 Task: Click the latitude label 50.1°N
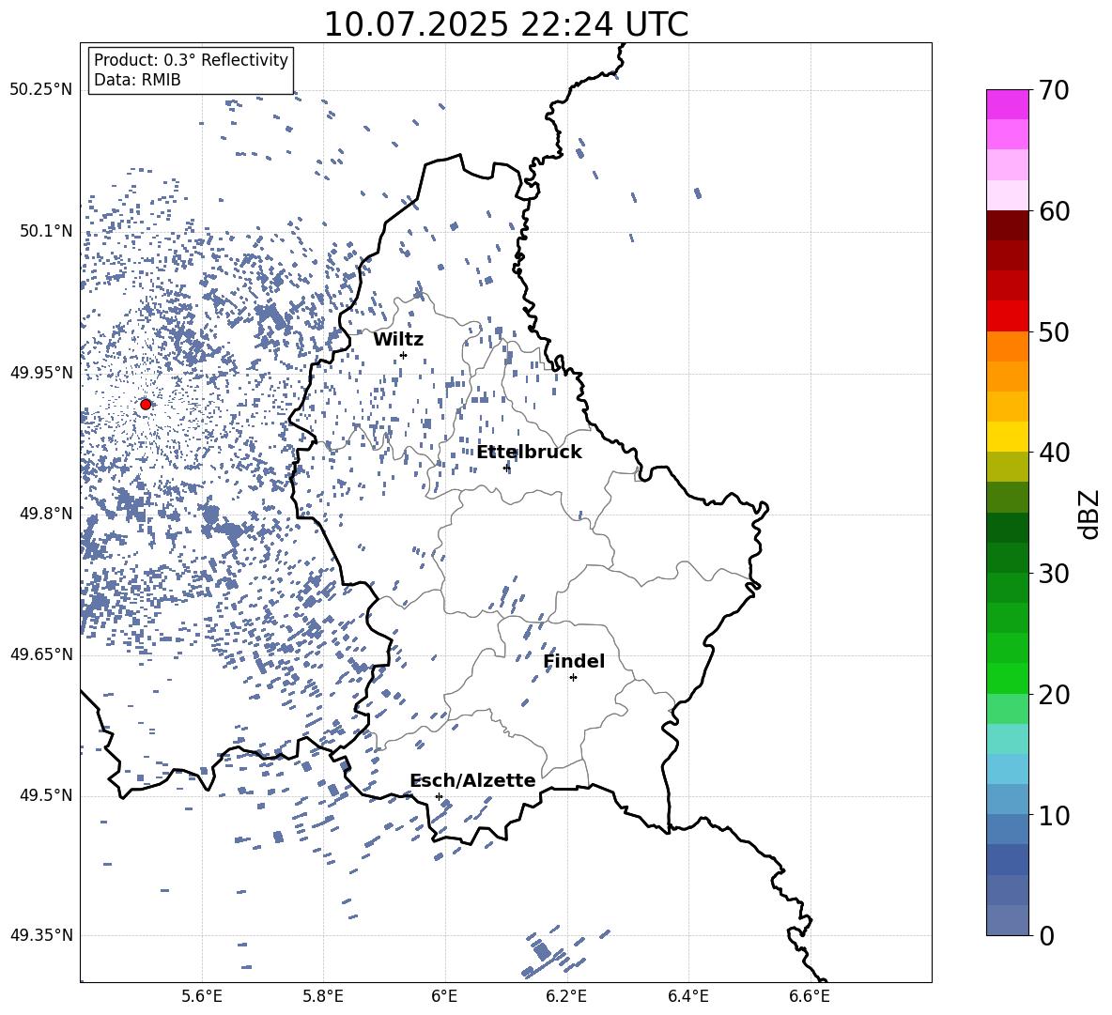[x=46, y=231]
